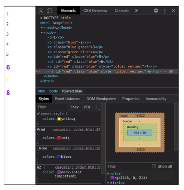The height and width of the screenshot is (190, 184).
Task: Switch to the Console tab
Action: click(121, 11)
